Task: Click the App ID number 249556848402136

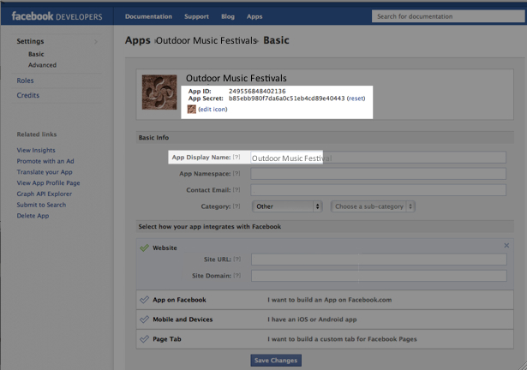Action: 257,91
